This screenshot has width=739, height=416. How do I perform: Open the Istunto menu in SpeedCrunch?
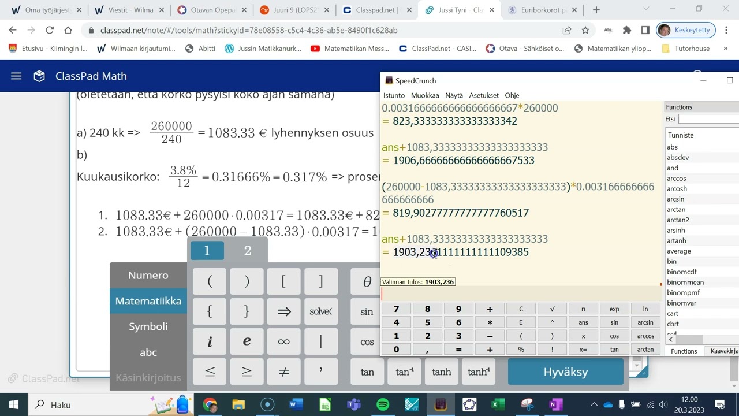[394, 95]
